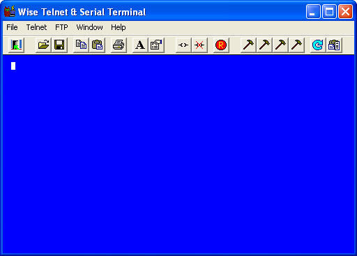
Task: Click the floppy disk save icon
Action: tap(59, 45)
